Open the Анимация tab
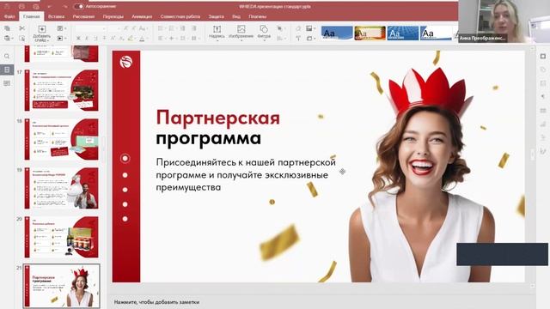This screenshot has height=309, width=550. 142,16
